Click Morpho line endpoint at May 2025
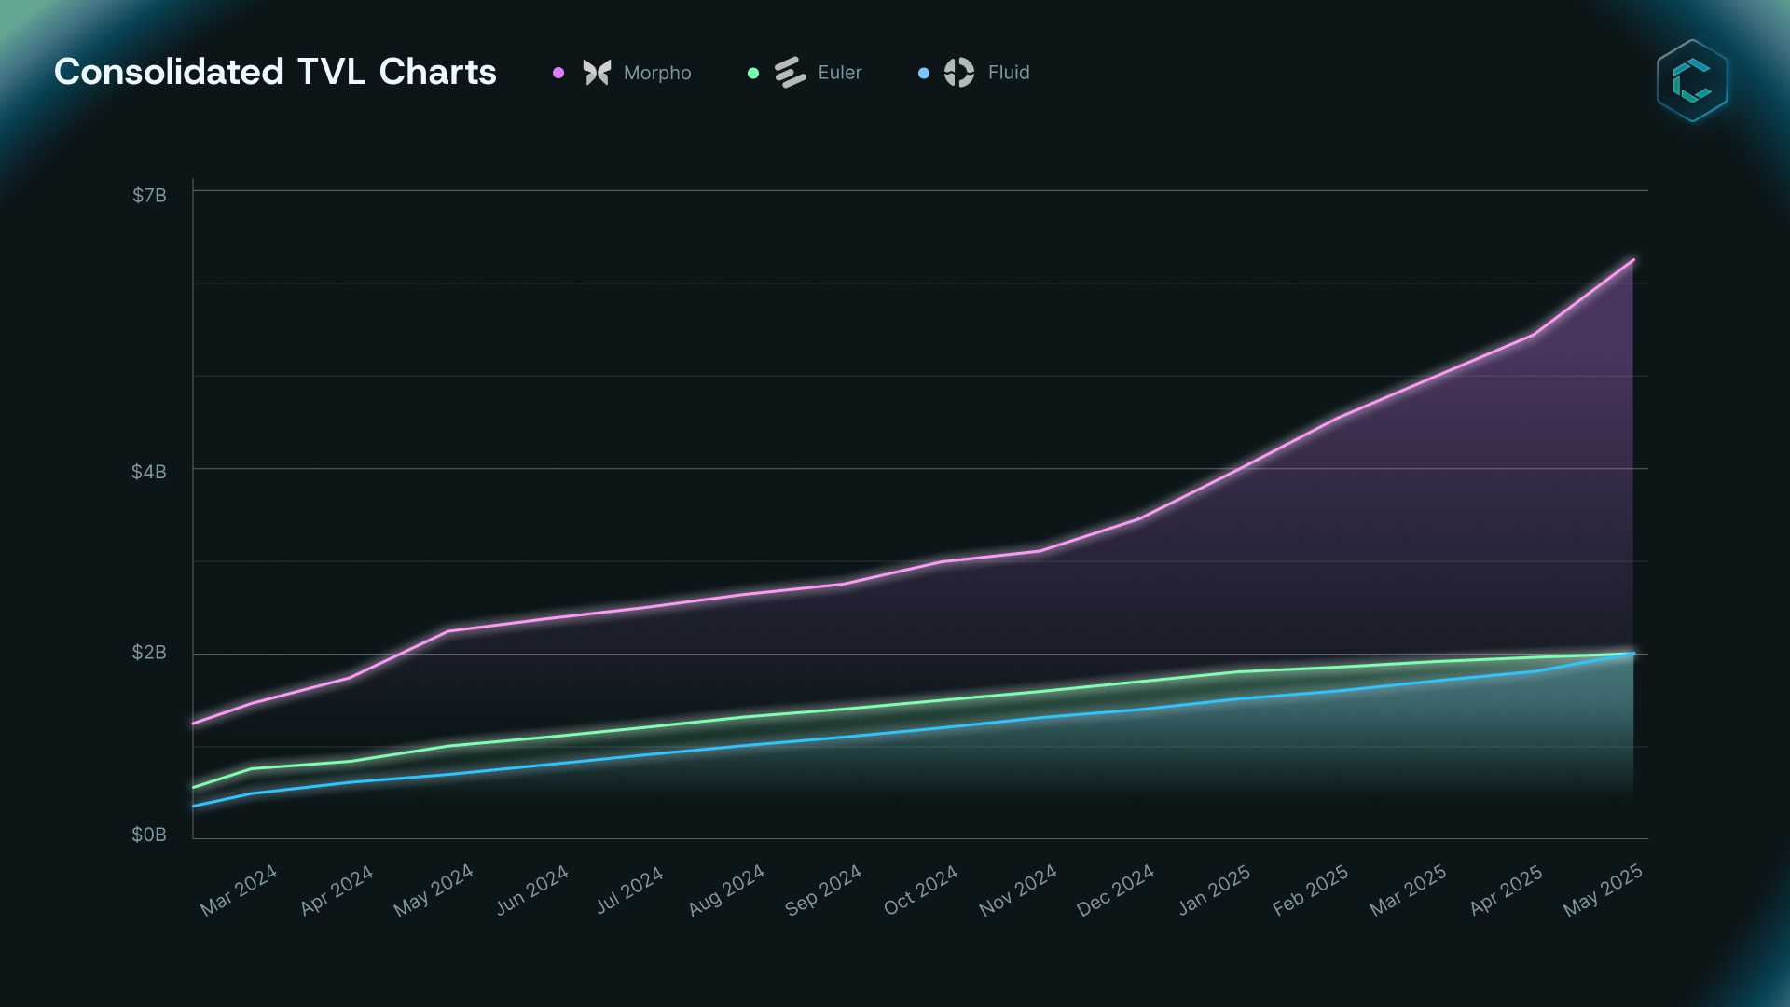This screenshot has width=1790, height=1007. (1632, 260)
